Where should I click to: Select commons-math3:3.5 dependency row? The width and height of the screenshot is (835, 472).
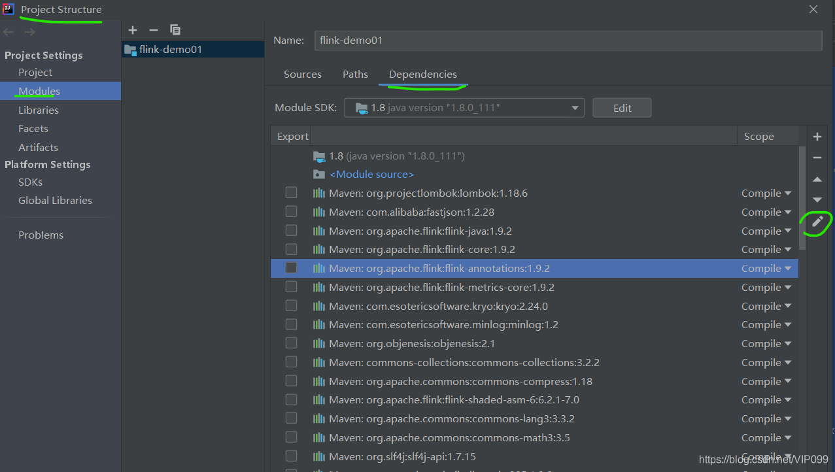pyautogui.click(x=534, y=437)
